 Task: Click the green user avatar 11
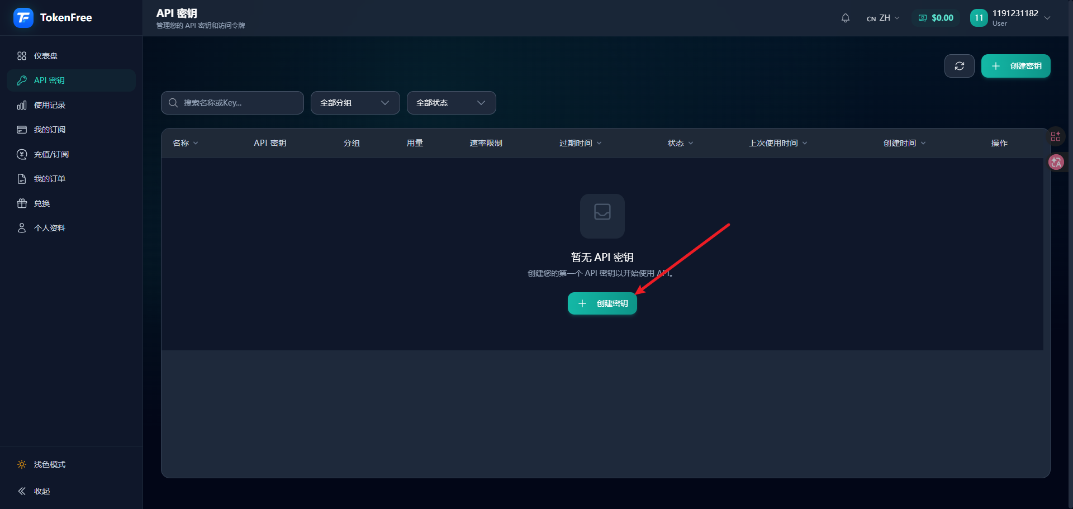(979, 18)
